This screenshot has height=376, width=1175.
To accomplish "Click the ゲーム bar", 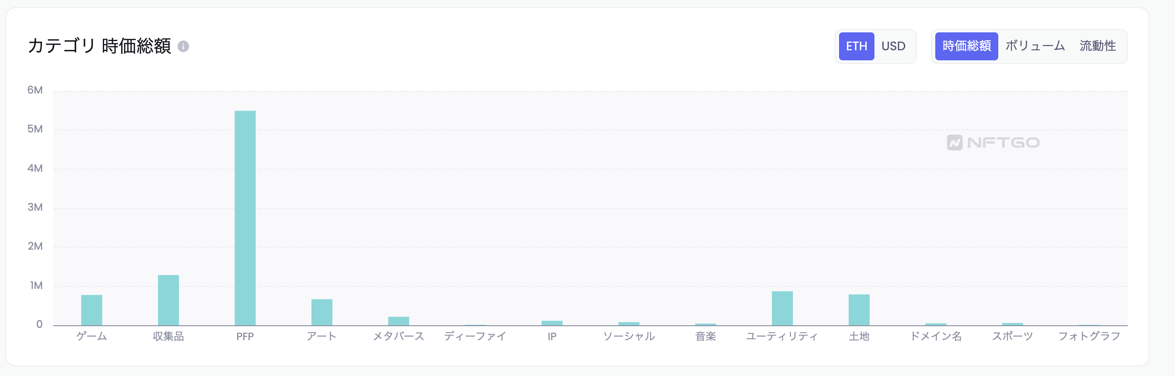I will coord(92,310).
